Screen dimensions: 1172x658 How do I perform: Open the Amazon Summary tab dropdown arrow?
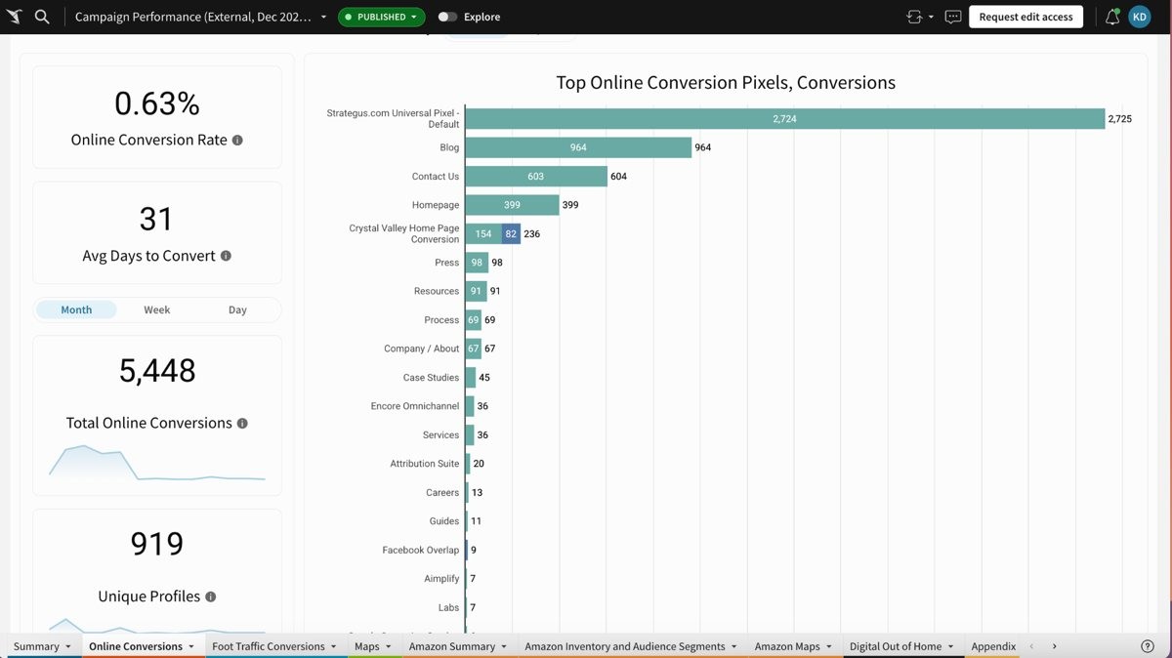[504, 646]
